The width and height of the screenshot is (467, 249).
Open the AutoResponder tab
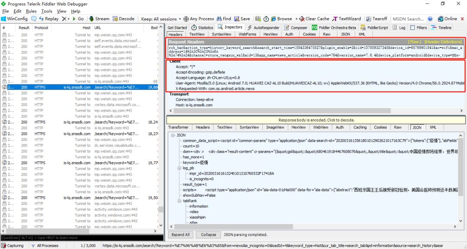[263, 27]
